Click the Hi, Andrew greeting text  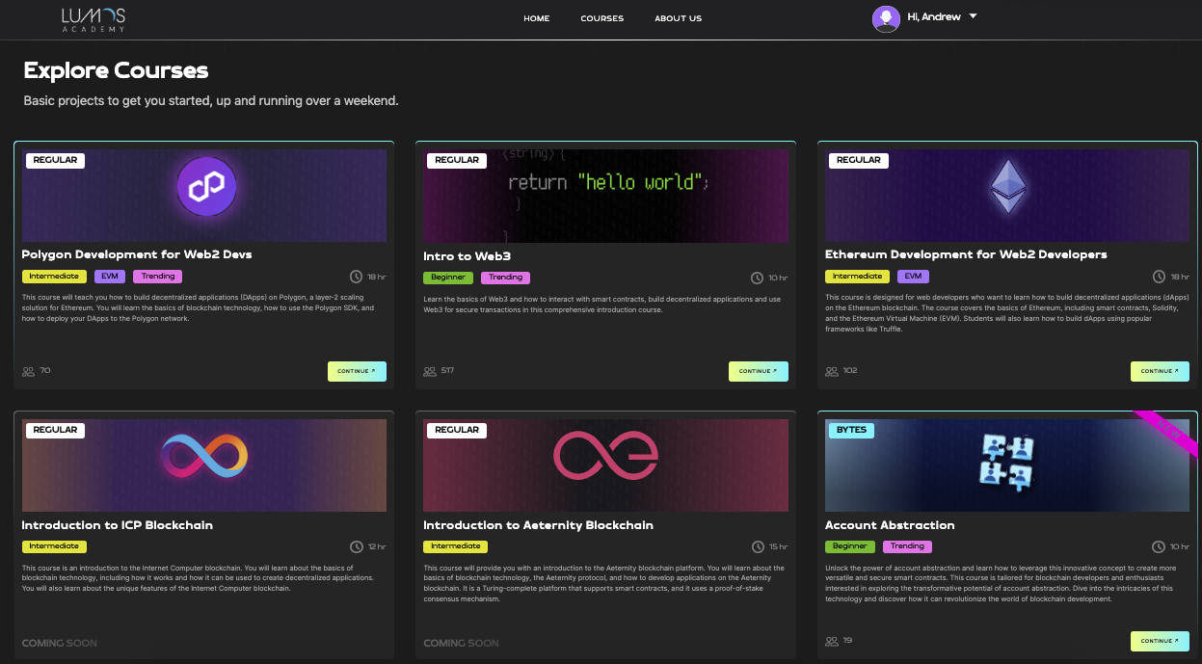pyautogui.click(x=934, y=17)
